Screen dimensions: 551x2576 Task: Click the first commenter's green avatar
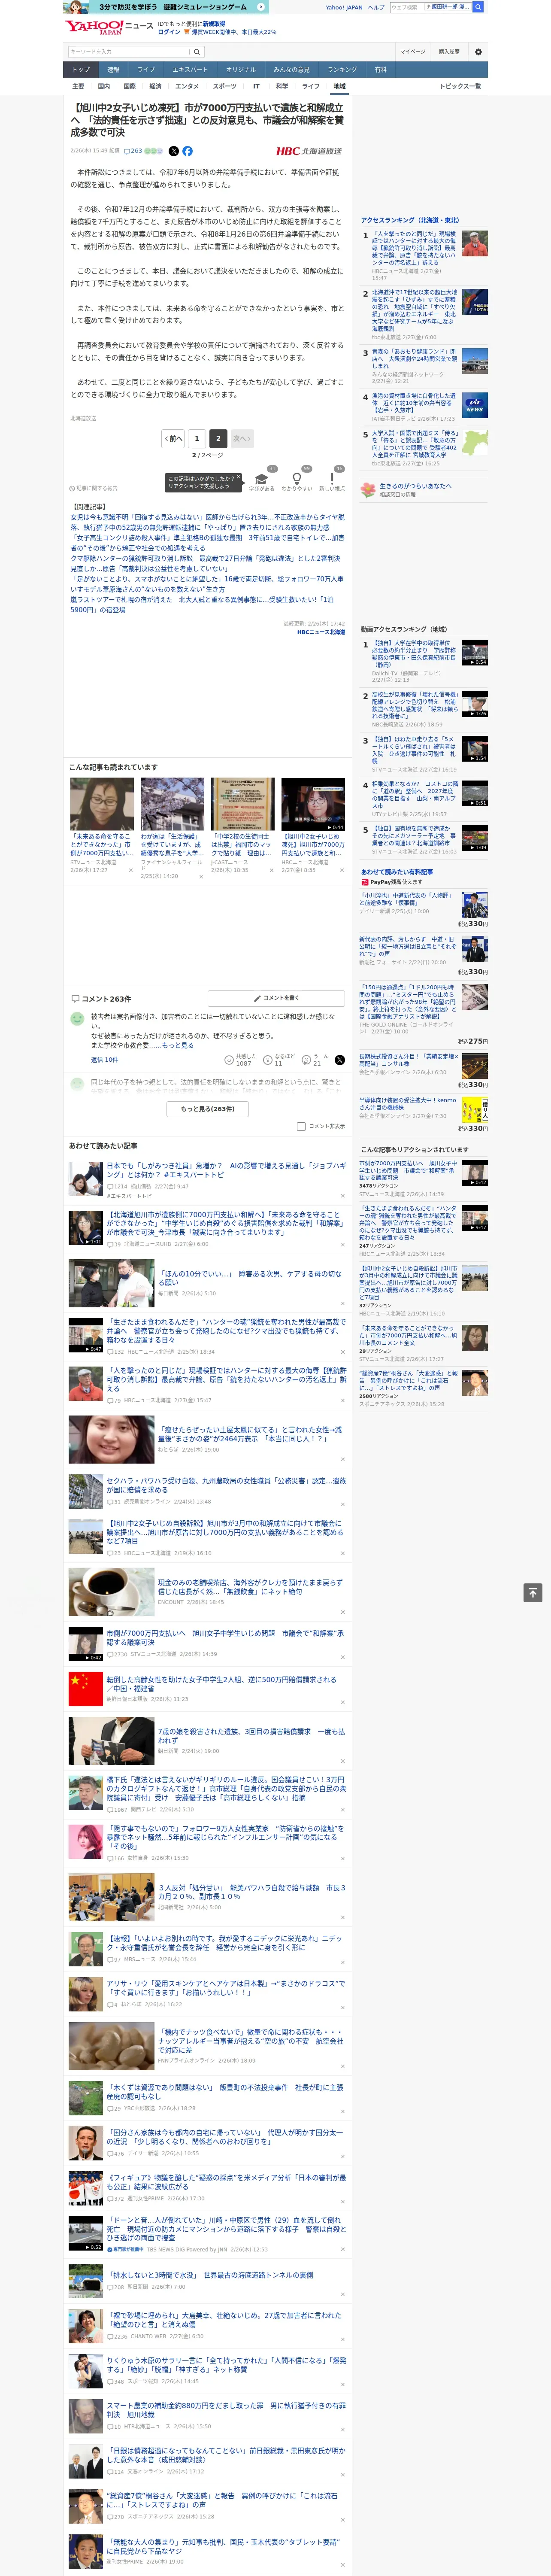(77, 1019)
